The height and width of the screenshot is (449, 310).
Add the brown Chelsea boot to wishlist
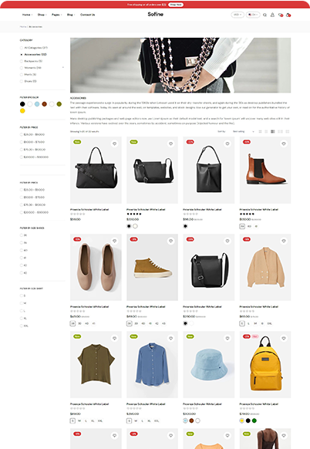(x=284, y=143)
